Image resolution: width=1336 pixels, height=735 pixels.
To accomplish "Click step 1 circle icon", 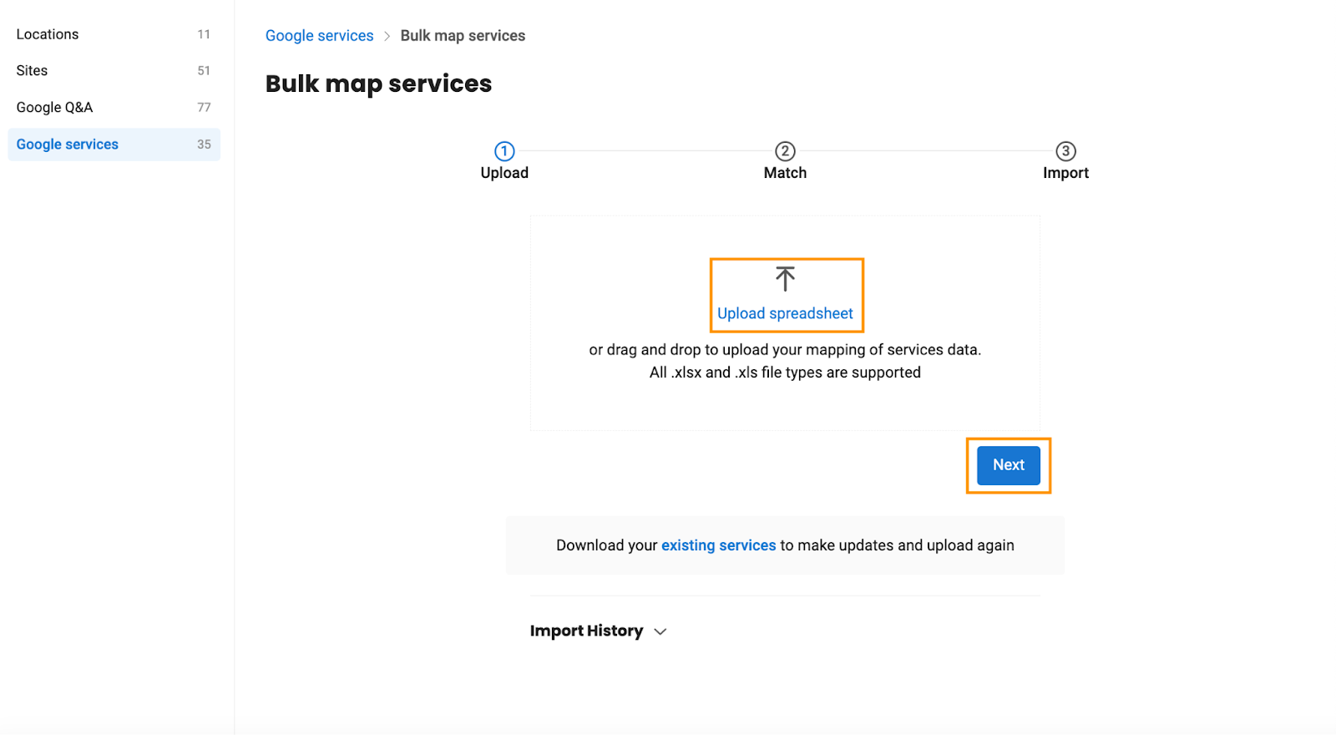I will (504, 151).
